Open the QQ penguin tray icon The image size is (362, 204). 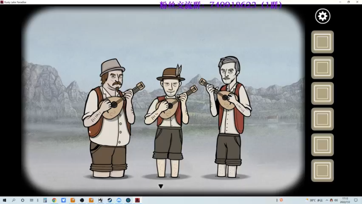pos(331,200)
